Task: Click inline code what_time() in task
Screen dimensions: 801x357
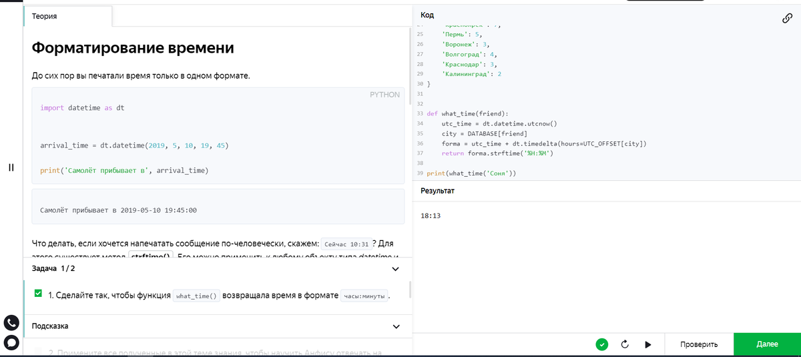Action: pos(197,296)
